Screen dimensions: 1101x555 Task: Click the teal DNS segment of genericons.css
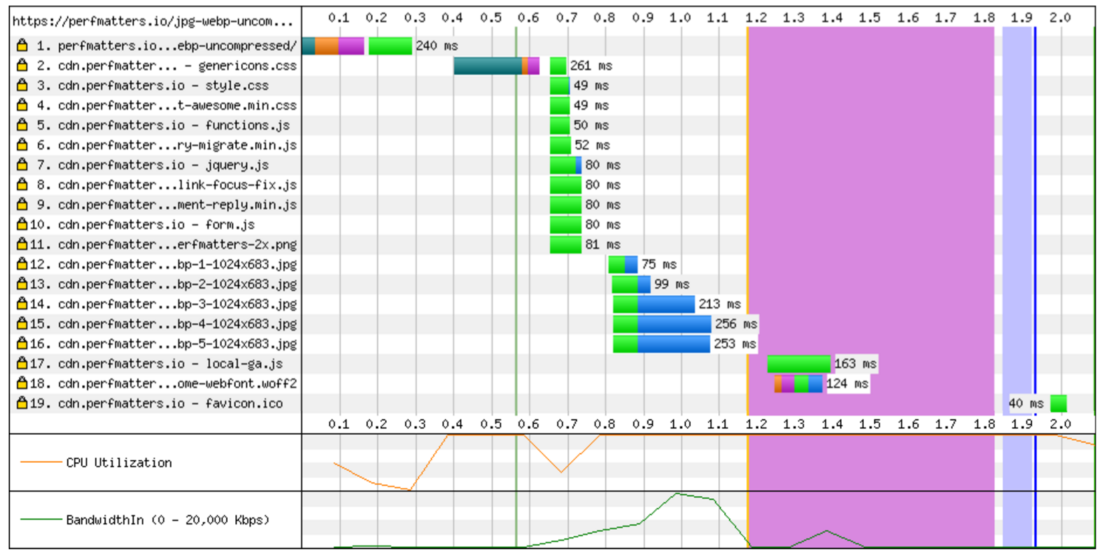488,65
